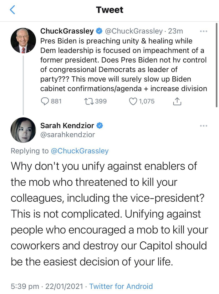Viewport: 219px width, 294px height.
Task: Click the 23m timestamp on Grassley's tweet
Action: pos(176,31)
